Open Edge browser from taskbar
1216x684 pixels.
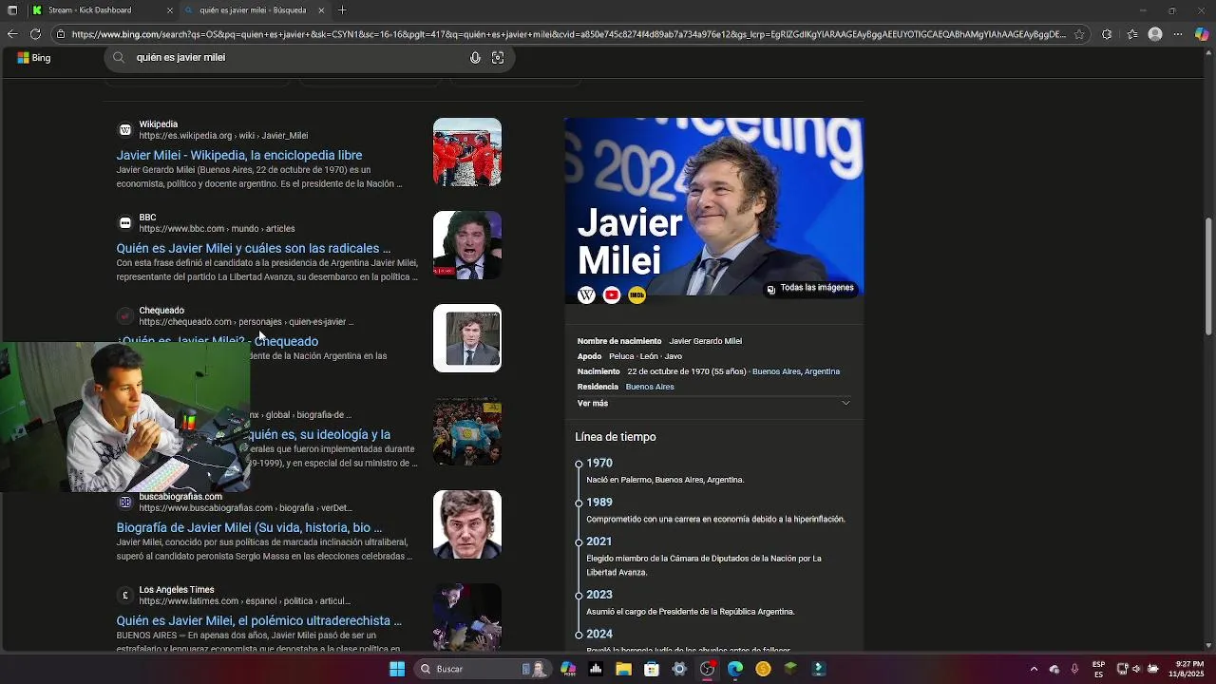click(735, 669)
